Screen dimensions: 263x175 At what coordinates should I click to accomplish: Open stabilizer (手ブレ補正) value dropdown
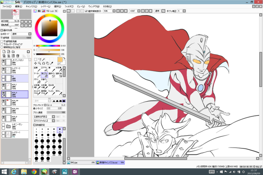pyautogui.click(x=184, y=11)
